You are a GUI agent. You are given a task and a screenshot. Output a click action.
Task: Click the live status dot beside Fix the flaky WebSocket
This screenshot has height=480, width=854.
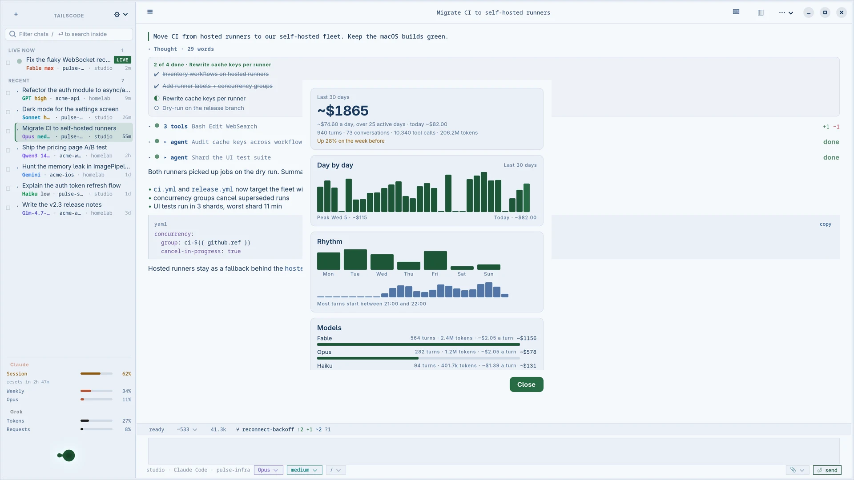coord(20,61)
